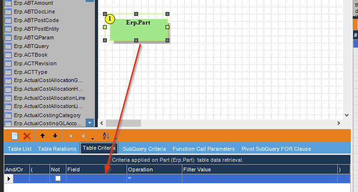Click canvas horizontal scrollbar left arrow
The width and height of the screenshot is (358, 192).
102,123
